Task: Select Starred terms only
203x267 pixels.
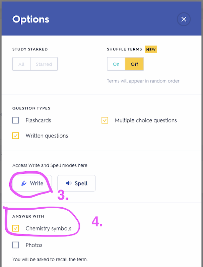Action: click(x=44, y=64)
